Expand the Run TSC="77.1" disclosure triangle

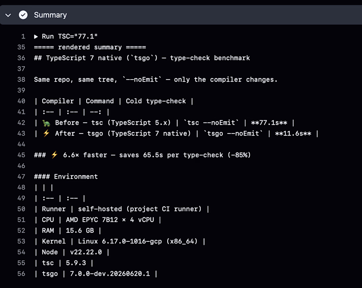[36, 37]
